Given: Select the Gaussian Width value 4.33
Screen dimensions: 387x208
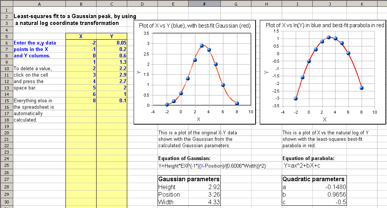Looking at the screenshot, I should pyautogui.click(x=204, y=202).
